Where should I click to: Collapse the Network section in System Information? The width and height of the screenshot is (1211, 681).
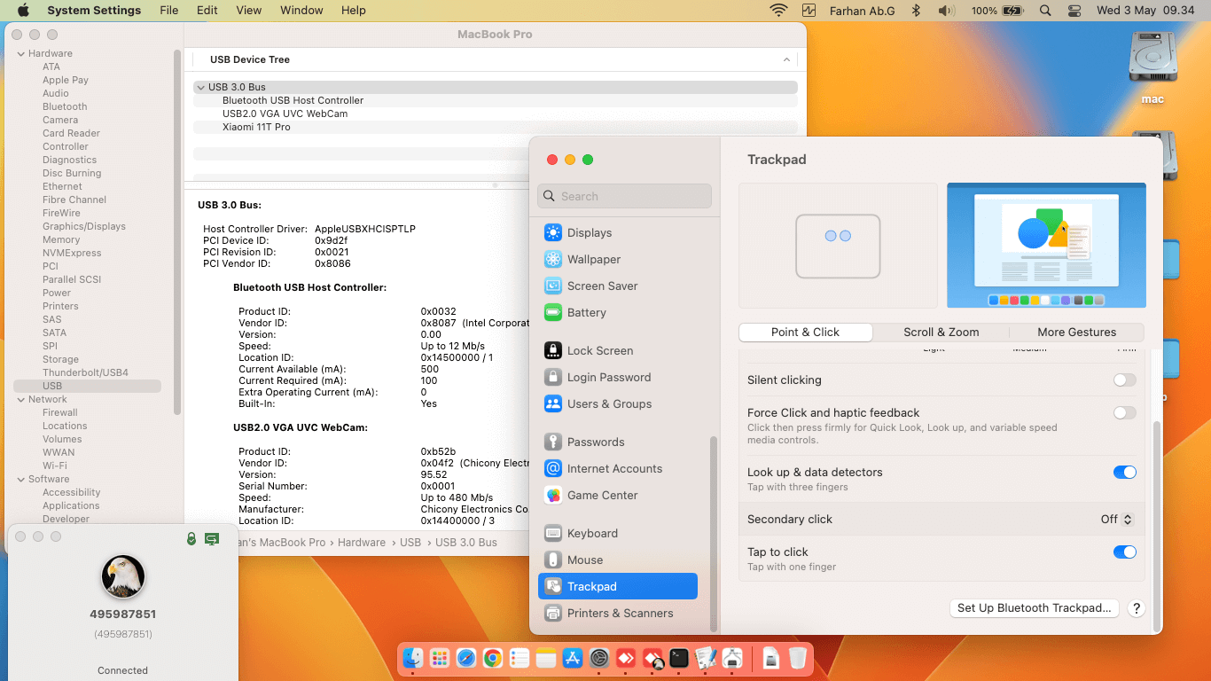coord(20,399)
